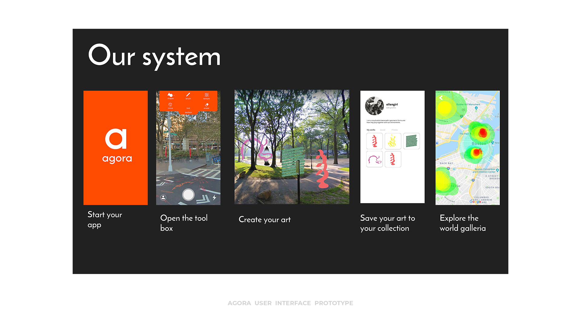Switch to the Saved tab
Image resolution: width=581 pixels, height=327 pixels.
(x=382, y=130)
